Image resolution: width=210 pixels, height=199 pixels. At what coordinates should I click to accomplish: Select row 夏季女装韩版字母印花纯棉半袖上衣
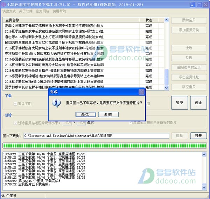click(83, 26)
